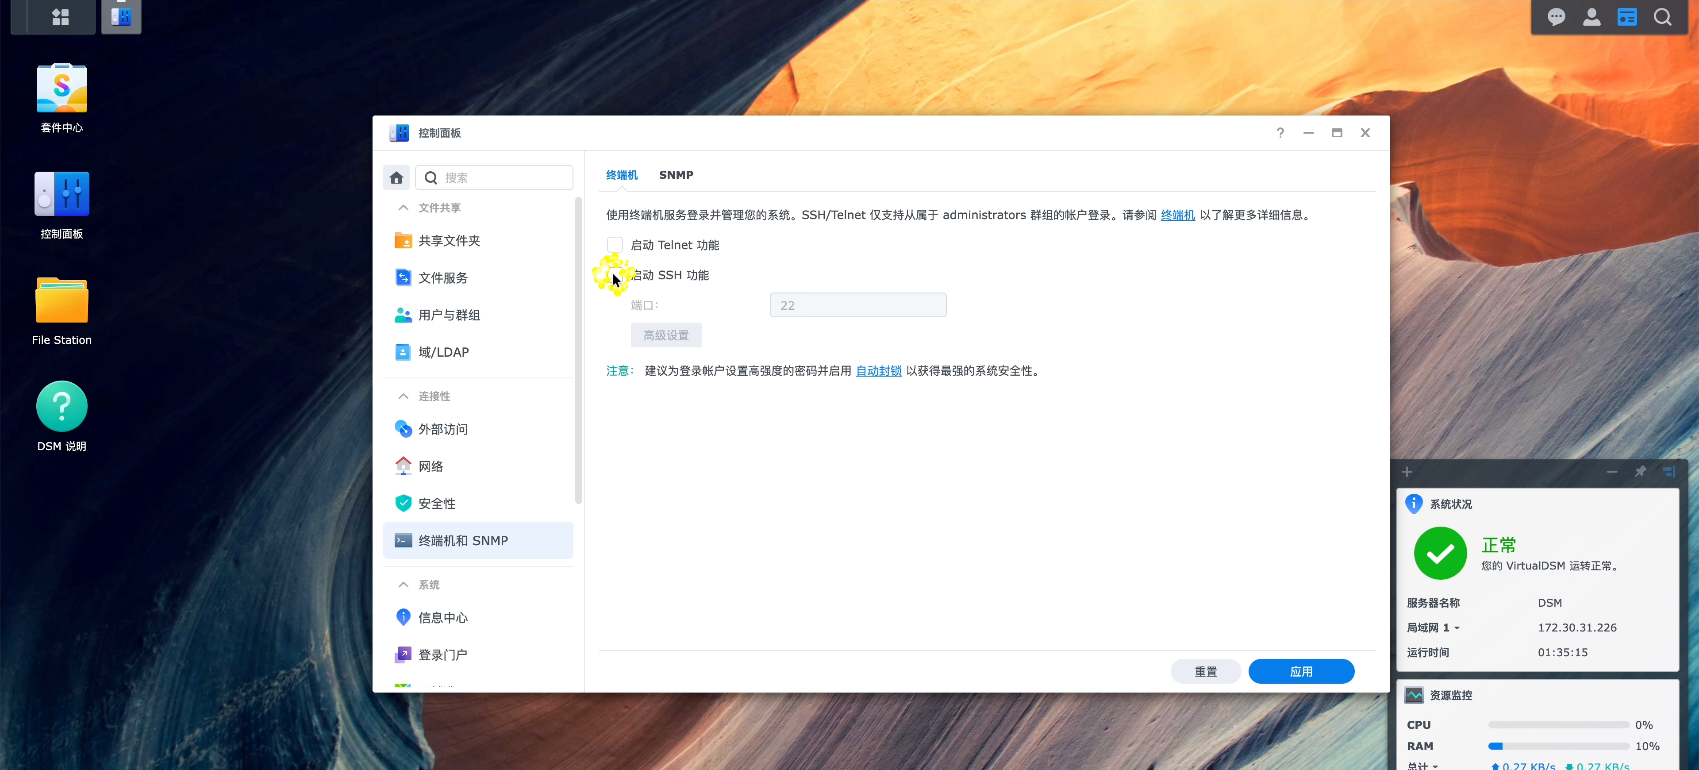Go to Control Panel home icon
Screen dimensions: 1699x770
[x=396, y=177]
